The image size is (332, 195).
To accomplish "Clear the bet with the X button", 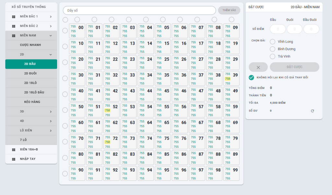I will 258,67.
